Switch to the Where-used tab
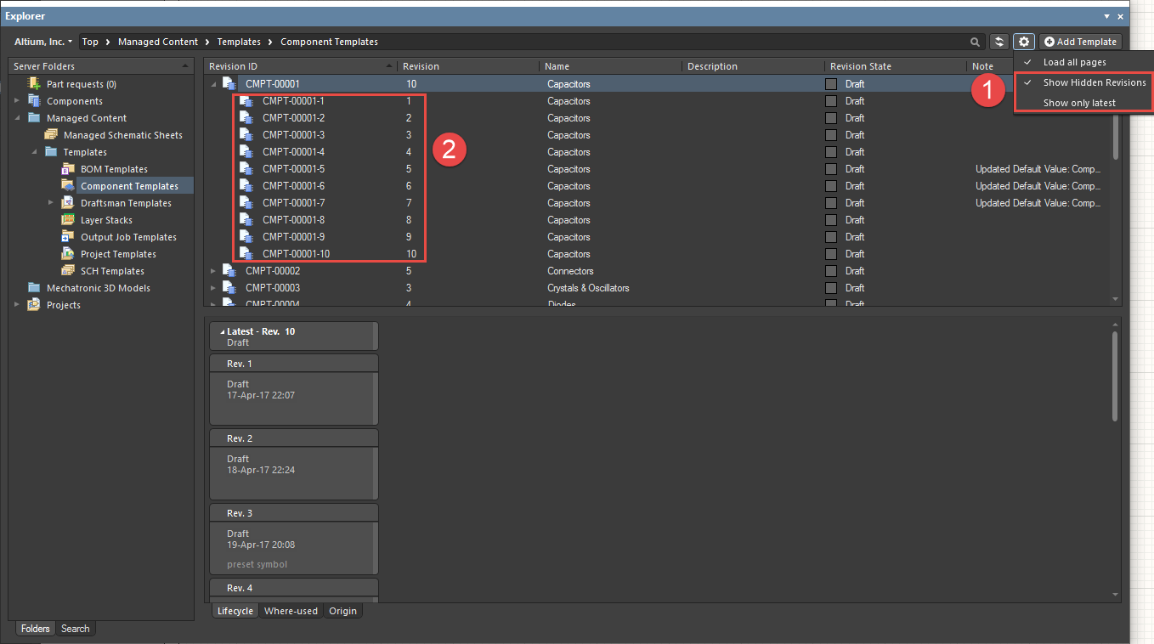1154x644 pixels. click(291, 611)
